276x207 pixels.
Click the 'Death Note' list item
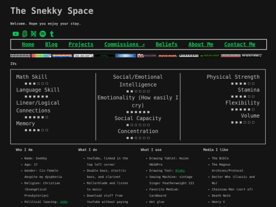[221, 196]
